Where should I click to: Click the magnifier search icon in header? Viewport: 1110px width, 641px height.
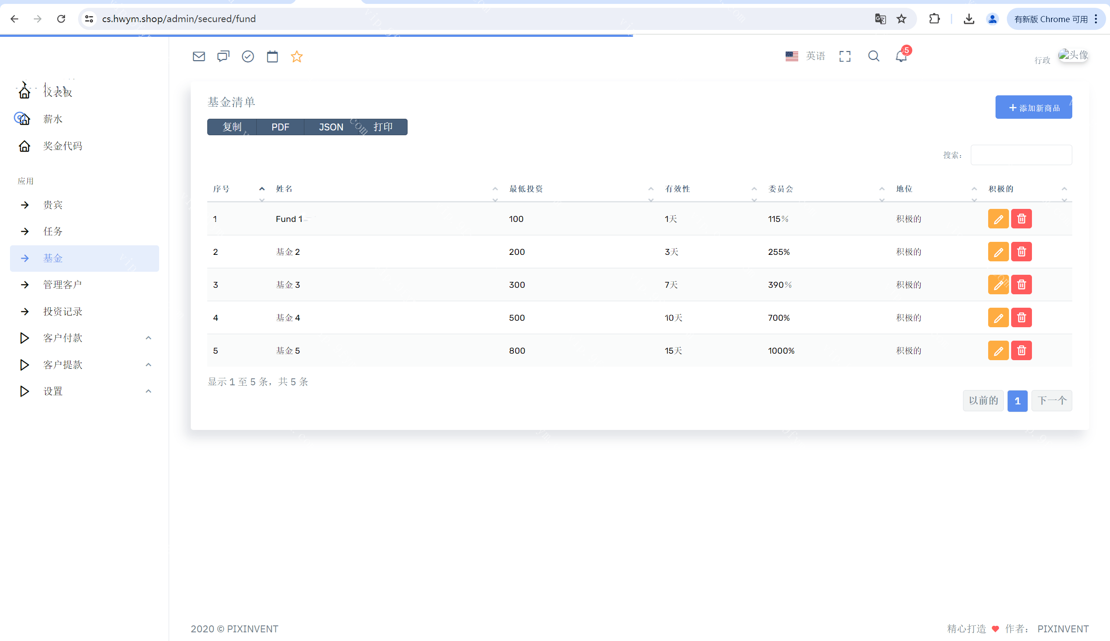874,56
